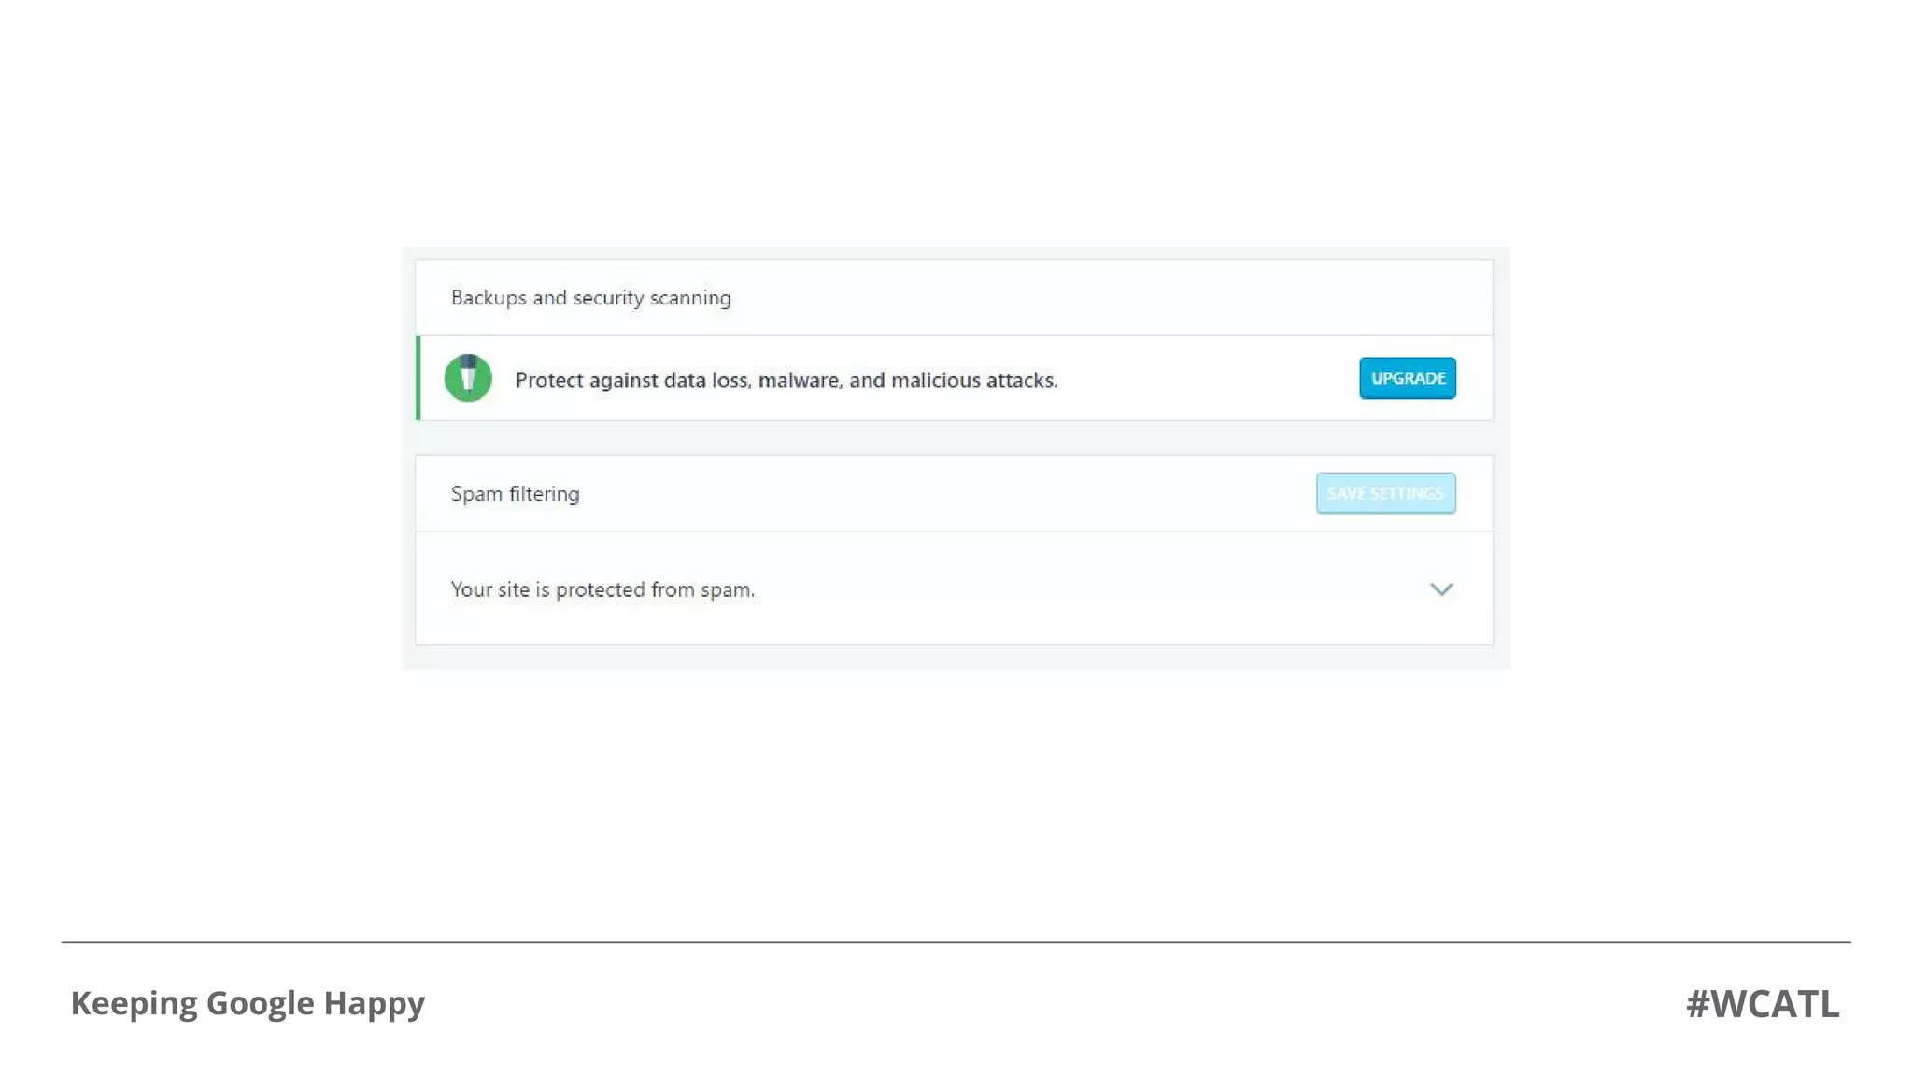Click the 'malicious attacks' phrase in banner
Screen dimensions: 1913x1076
(973, 380)
